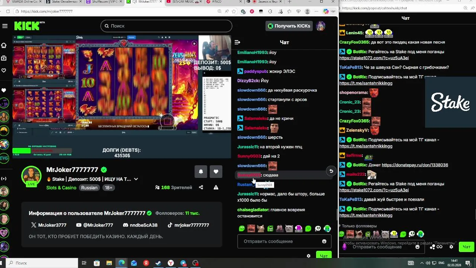Collapse the chat panel with arrow icon
The width and height of the screenshot is (476, 268).
click(x=237, y=42)
